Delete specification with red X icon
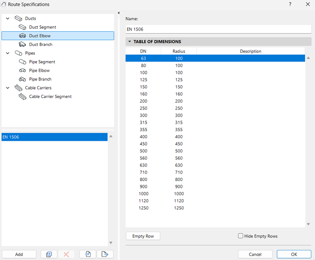 tap(66, 254)
